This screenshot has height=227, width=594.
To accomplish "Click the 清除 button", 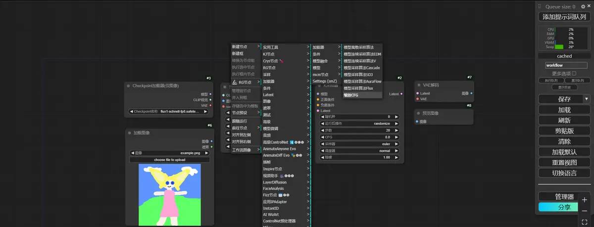I will point(564,141).
